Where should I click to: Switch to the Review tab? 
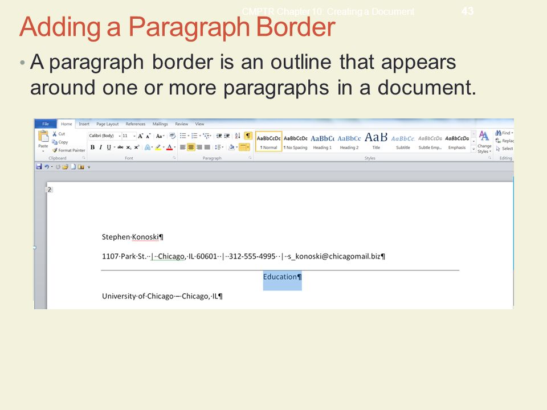[181, 124]
